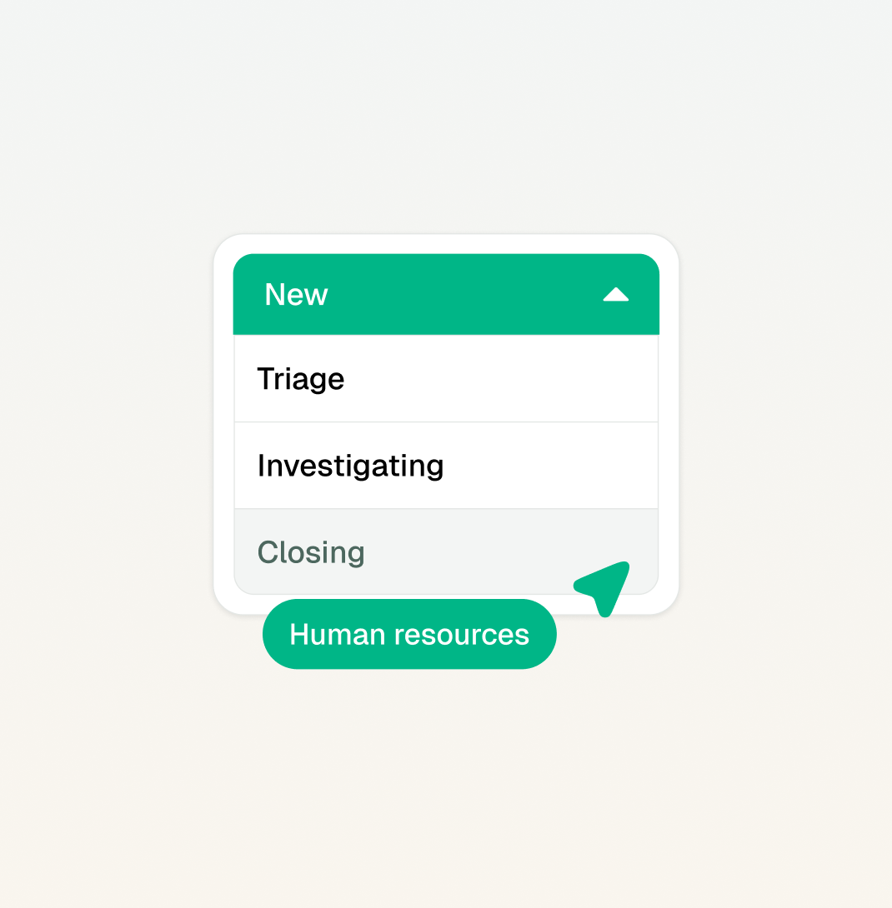Tap the green pointer beside Closing
The width and height of the screenshot is (892, 908).
tap(604, 587)
